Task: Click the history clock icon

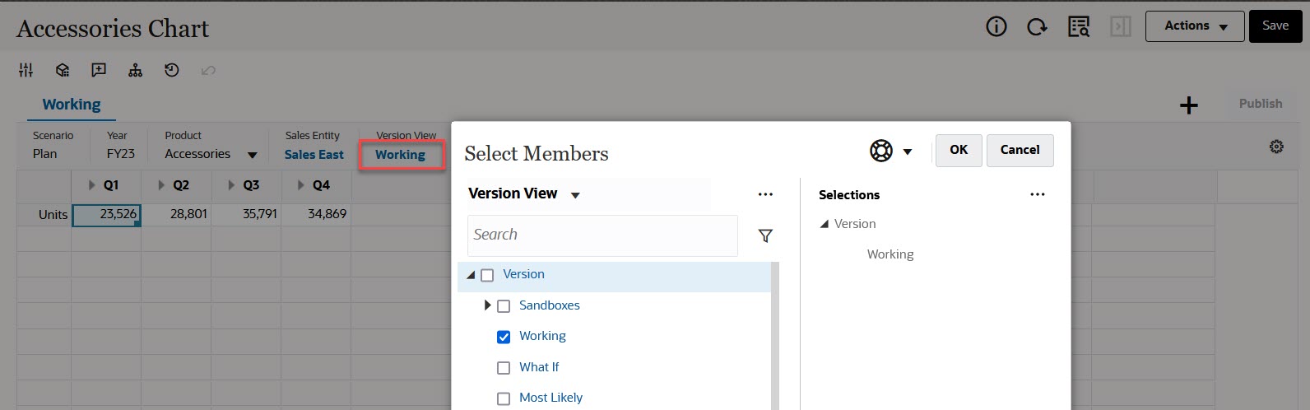Action: 171,71
